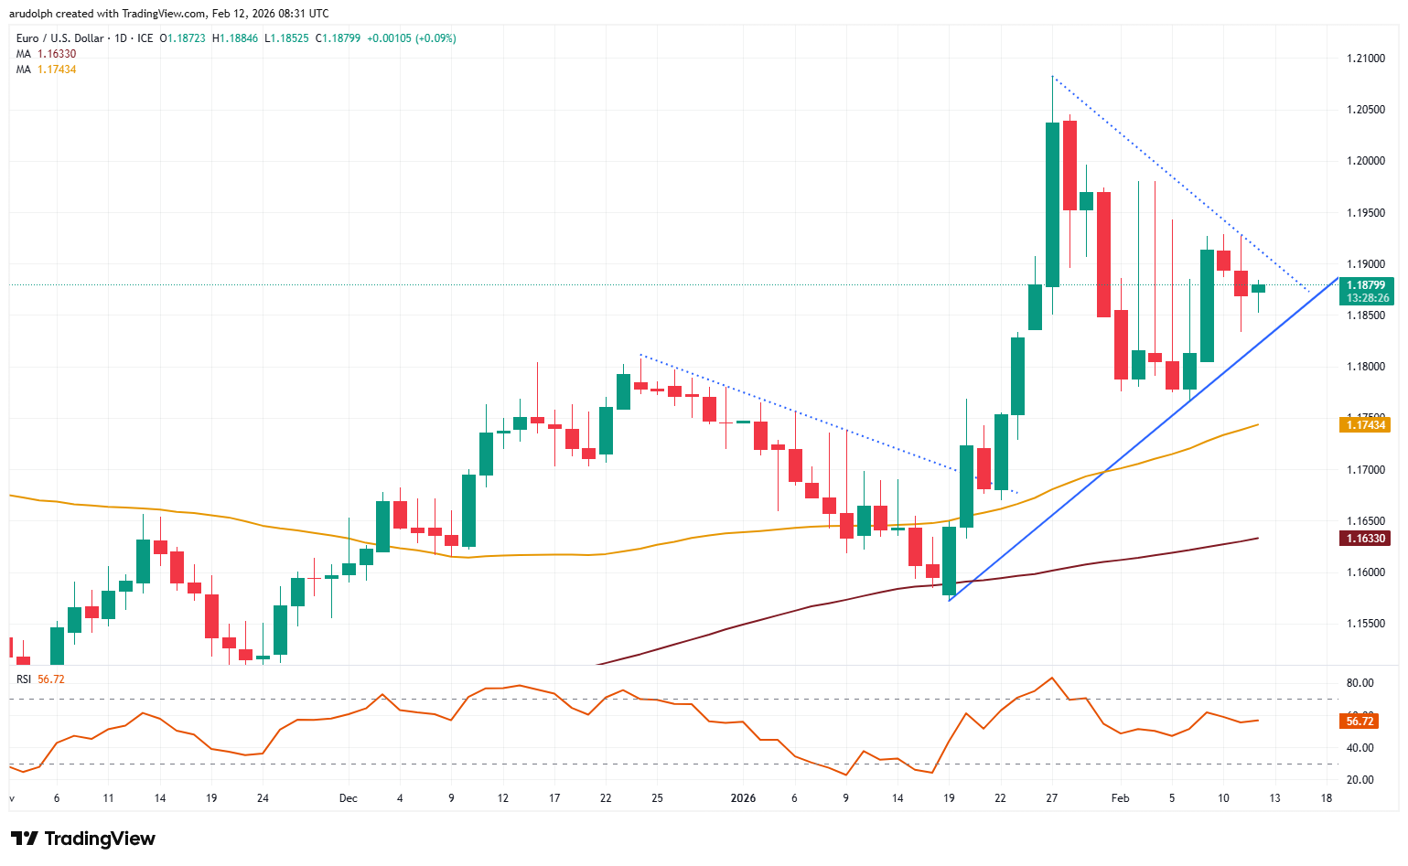Click the Feb label on the time axis
This screenshot has height=866, width=1408.
[1119, 797]
